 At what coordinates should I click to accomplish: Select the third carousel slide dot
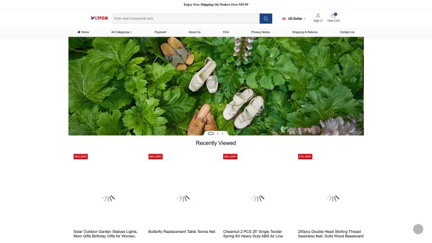223,133
